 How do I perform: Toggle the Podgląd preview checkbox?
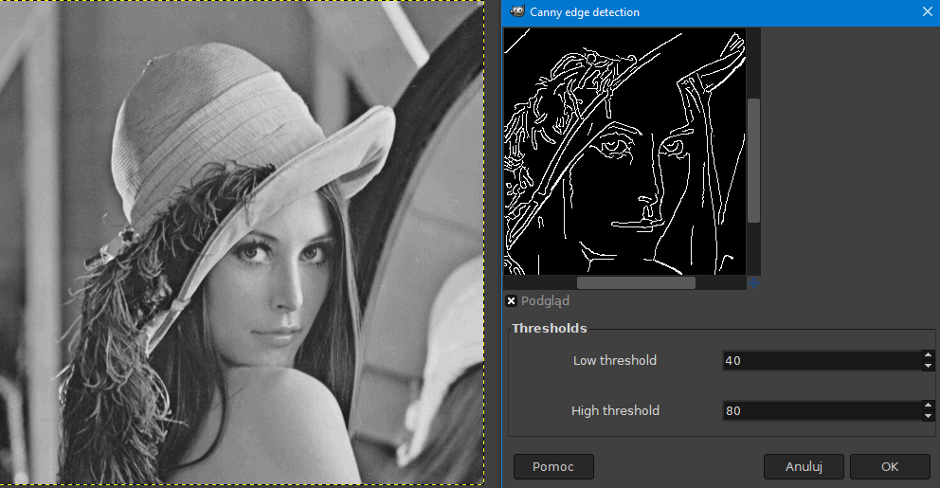pyautogui.click(x=512, y=301)
